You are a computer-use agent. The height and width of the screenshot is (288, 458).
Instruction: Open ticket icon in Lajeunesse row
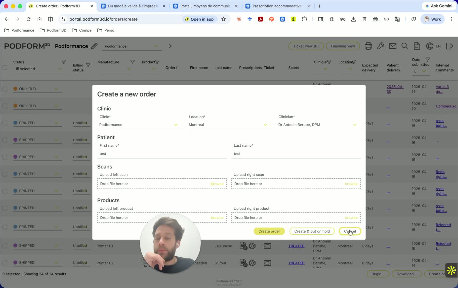267,246
